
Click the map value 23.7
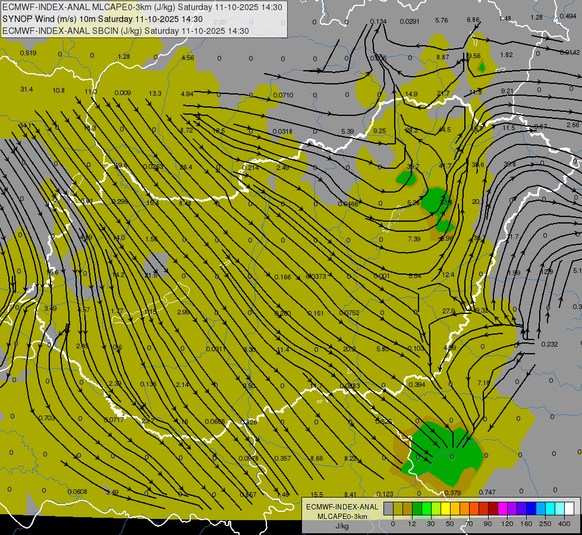[147, 421]
